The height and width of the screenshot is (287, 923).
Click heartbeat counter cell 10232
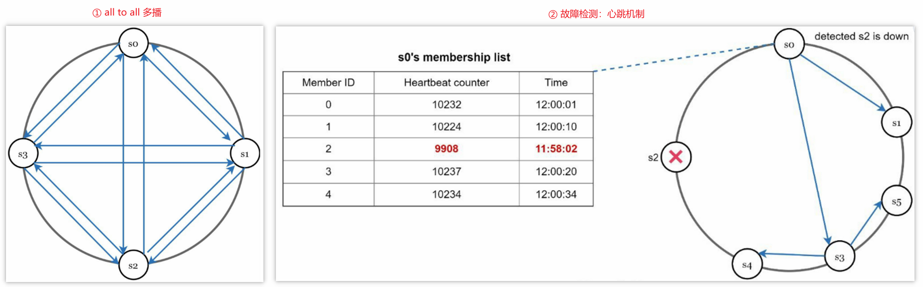coord(447,105)
